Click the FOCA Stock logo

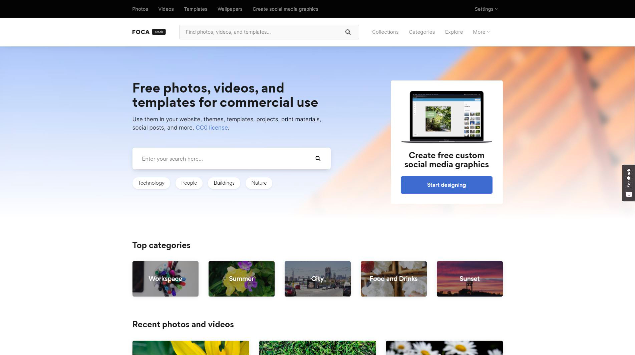(x=148, y=32)
